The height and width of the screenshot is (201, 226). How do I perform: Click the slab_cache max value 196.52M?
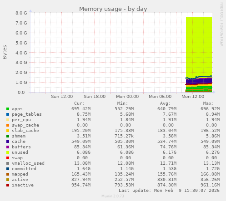(x=210, y=131)
